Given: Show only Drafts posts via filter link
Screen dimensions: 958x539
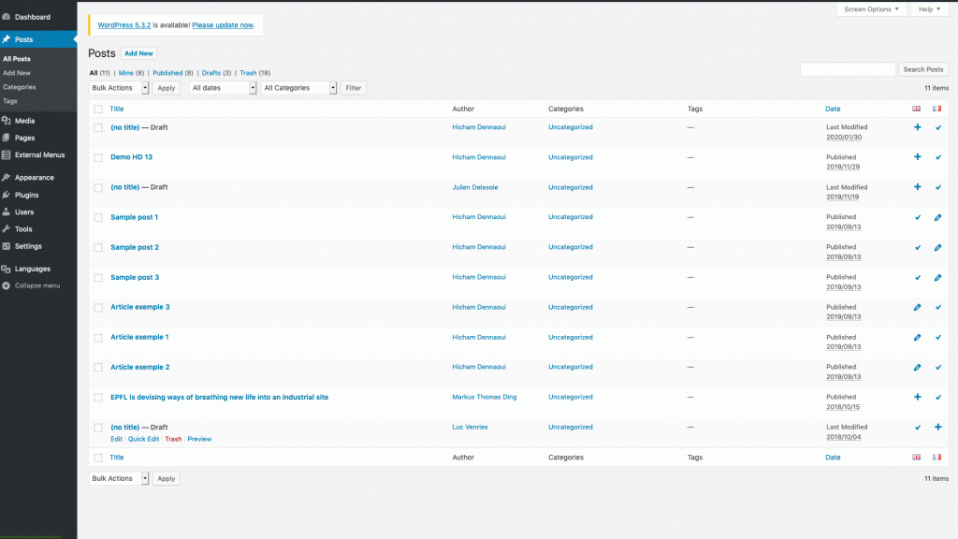Looking at the screenshot, I should [x=210, y=73].
